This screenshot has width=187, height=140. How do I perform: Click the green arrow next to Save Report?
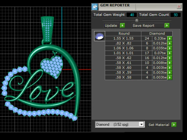coord(167,25)
